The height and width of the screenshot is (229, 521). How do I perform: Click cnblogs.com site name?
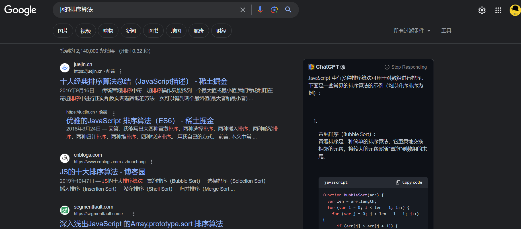pos(88,155)
